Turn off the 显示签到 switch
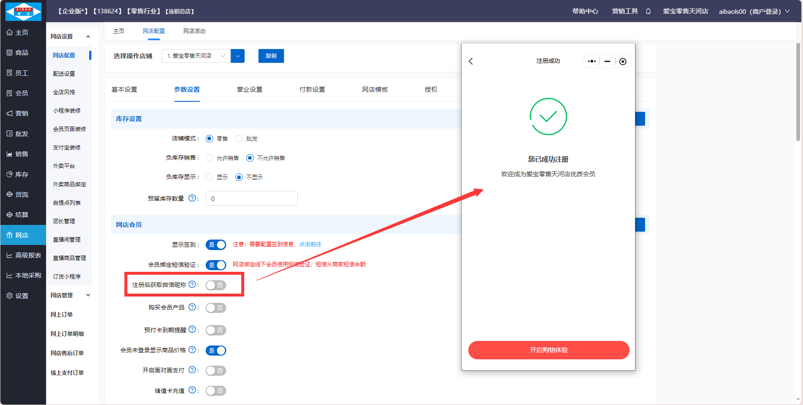Image resolution: width=803 pixels, height=405 pixels. tap(216, 245)
